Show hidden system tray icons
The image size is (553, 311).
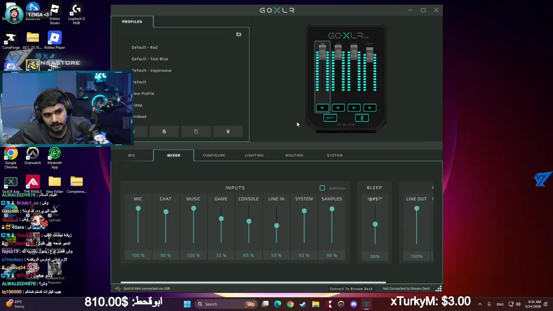click(x=480, y=304)
